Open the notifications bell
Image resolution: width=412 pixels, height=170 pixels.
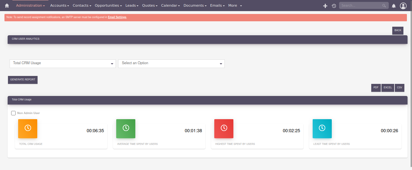[394, 6]
